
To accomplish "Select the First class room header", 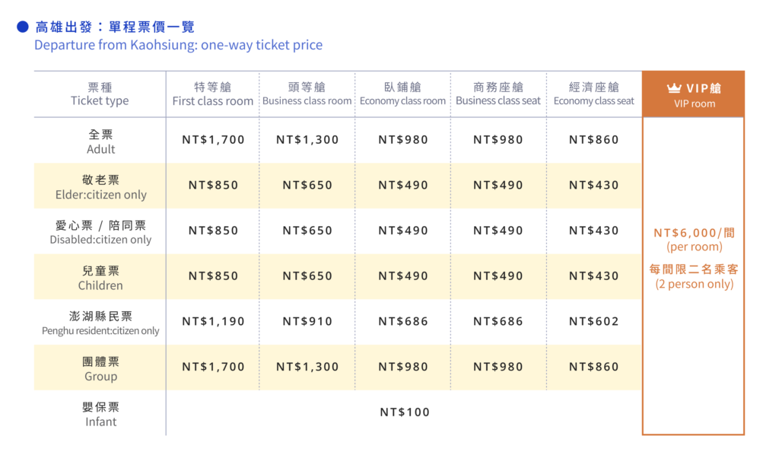I will 213,94.
